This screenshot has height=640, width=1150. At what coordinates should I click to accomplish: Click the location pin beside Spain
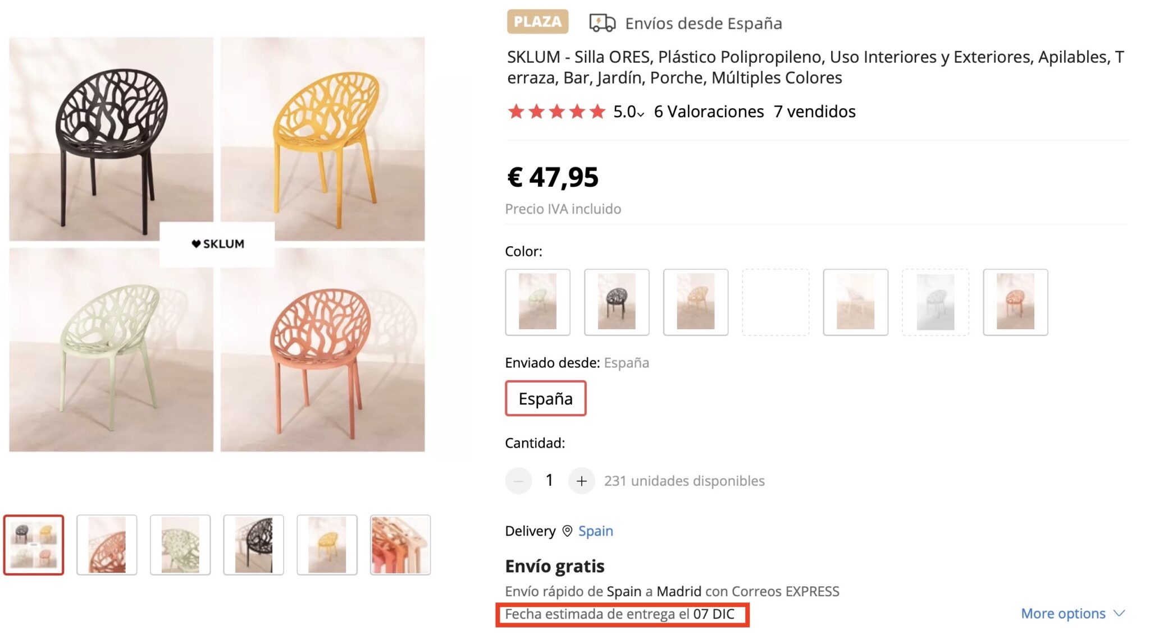coord(566,531)
